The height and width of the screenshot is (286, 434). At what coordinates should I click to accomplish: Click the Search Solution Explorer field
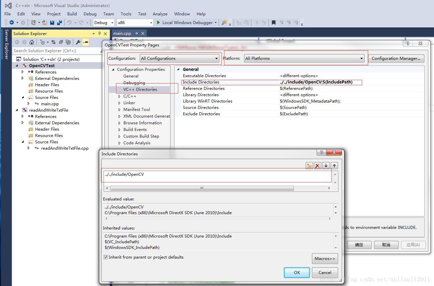(x=56, y=51)
